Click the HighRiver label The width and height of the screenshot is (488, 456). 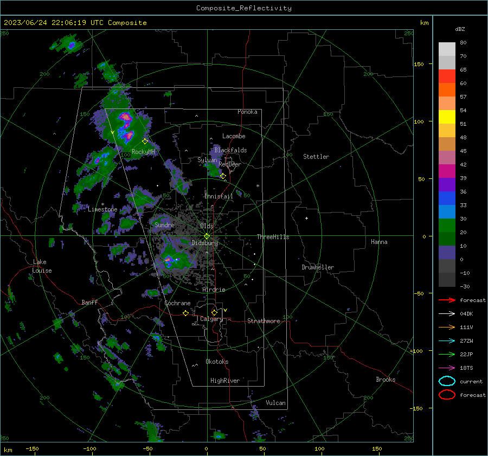(225, 381)
